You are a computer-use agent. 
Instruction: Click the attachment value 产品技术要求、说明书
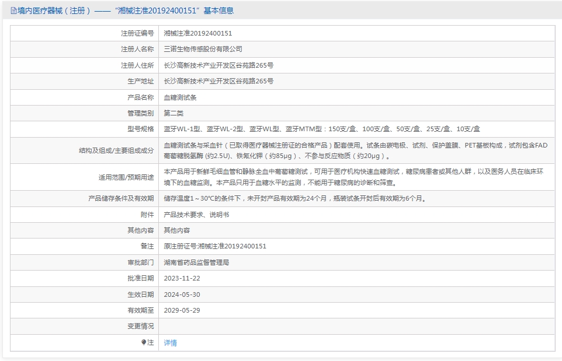[196, 215]
